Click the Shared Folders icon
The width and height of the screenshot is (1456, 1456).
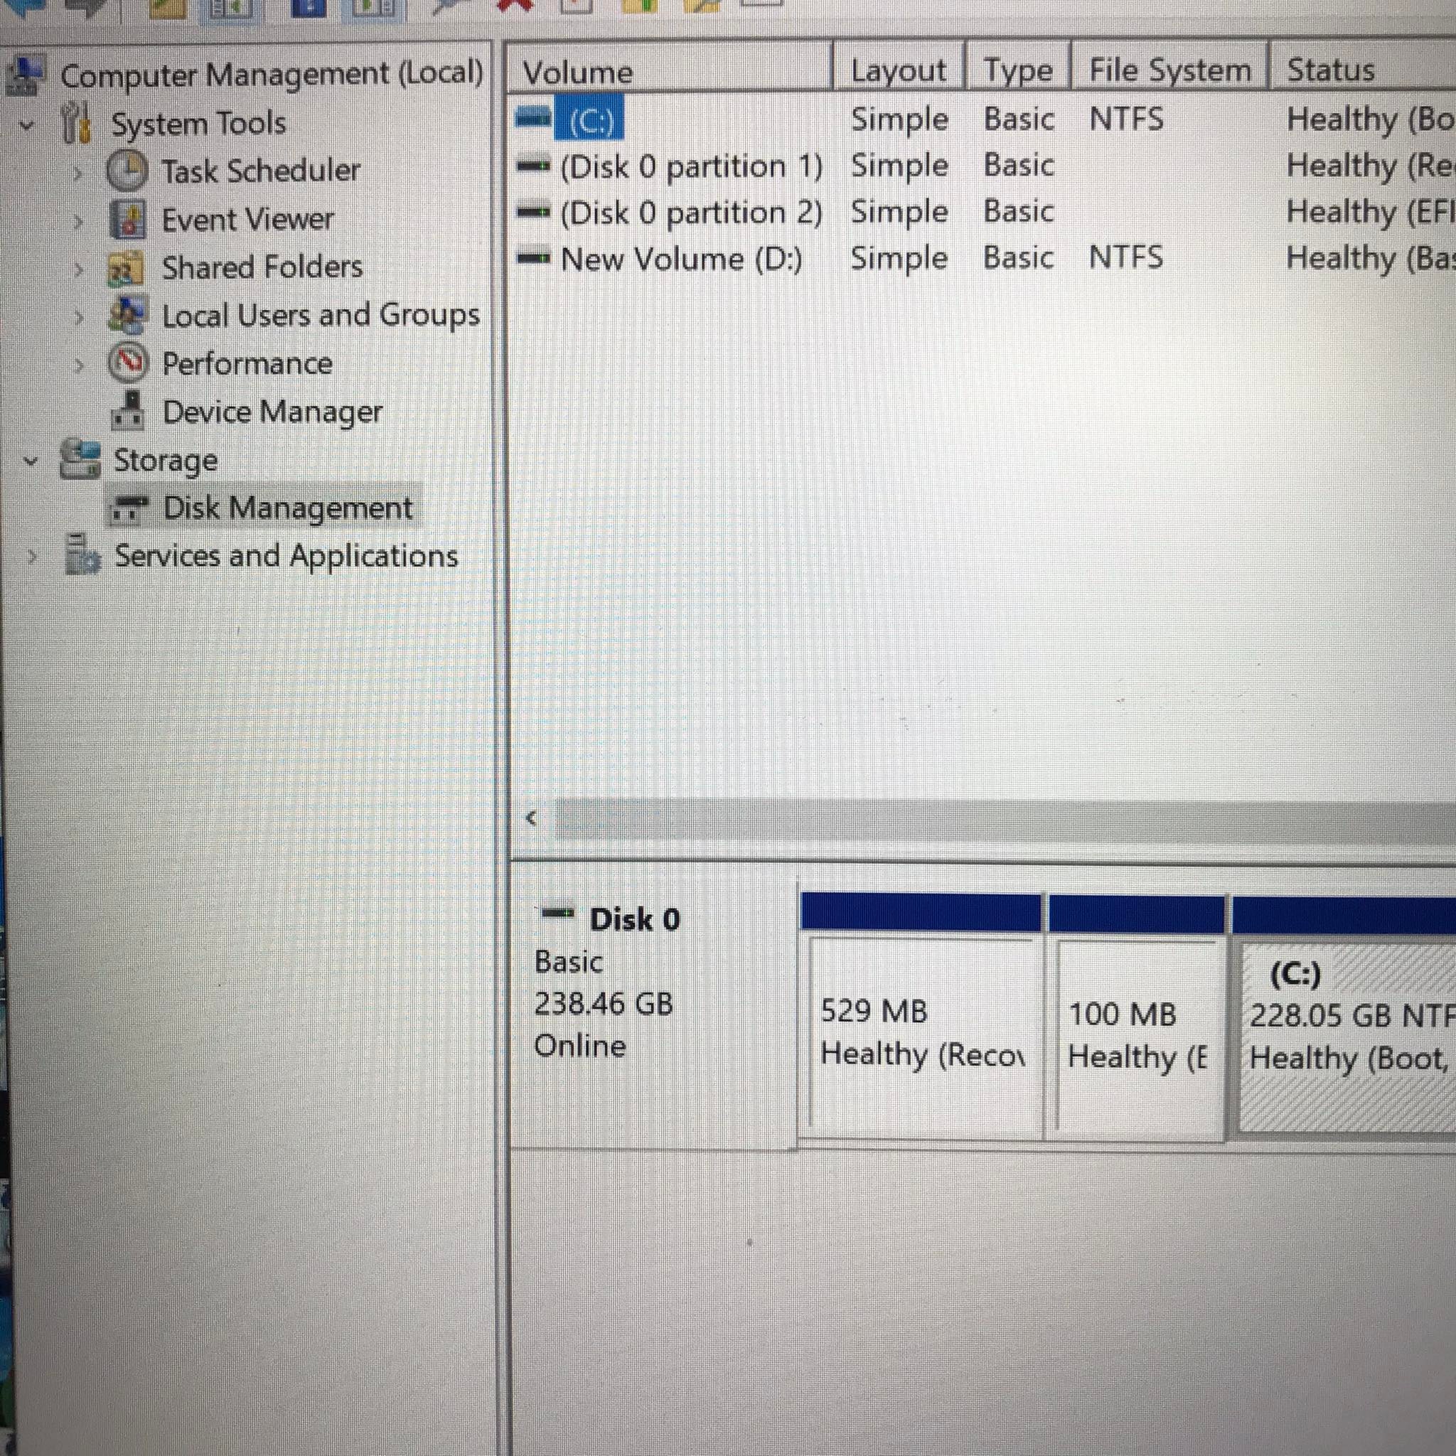(125, 268)
